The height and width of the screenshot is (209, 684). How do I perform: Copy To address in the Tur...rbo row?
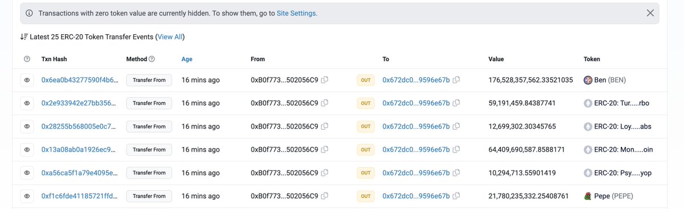tap(457, 103)
